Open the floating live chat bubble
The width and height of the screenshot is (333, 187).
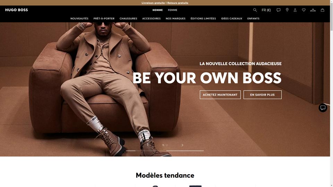323,108
